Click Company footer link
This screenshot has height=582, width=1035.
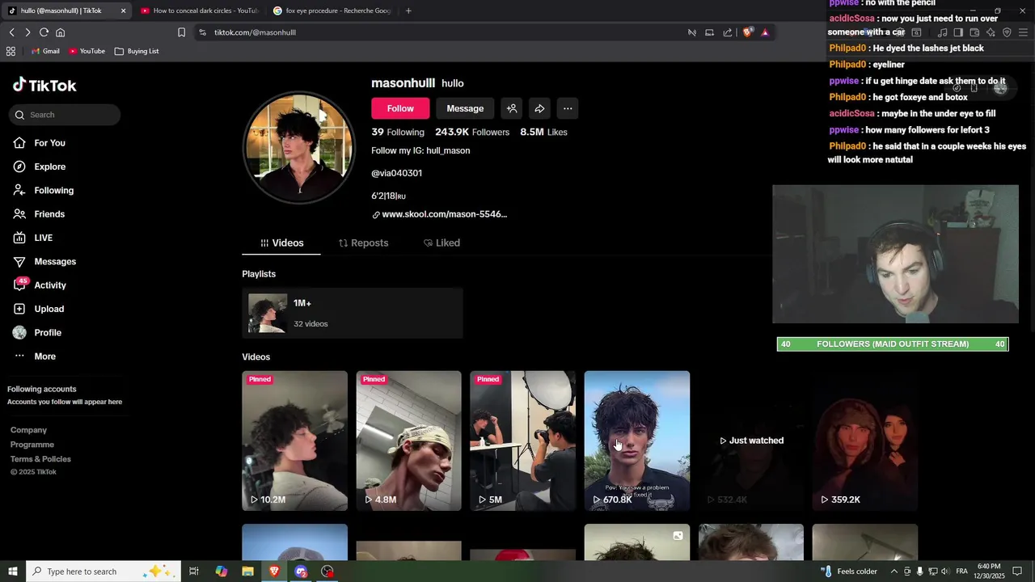click(x=28, y=430)
